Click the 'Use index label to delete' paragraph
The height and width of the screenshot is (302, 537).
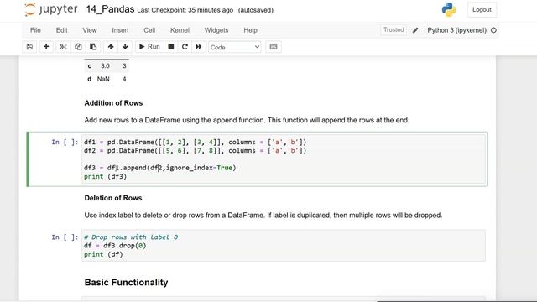click(x=263, y=216)
